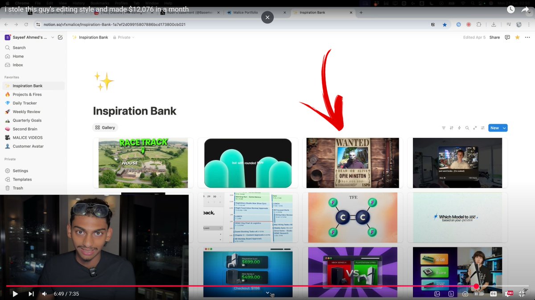Image resolution: width=535 pixels, height=300 pixels.
Task: Open the teal rounded shapes gallery card
Action: (x=248, y=163)
